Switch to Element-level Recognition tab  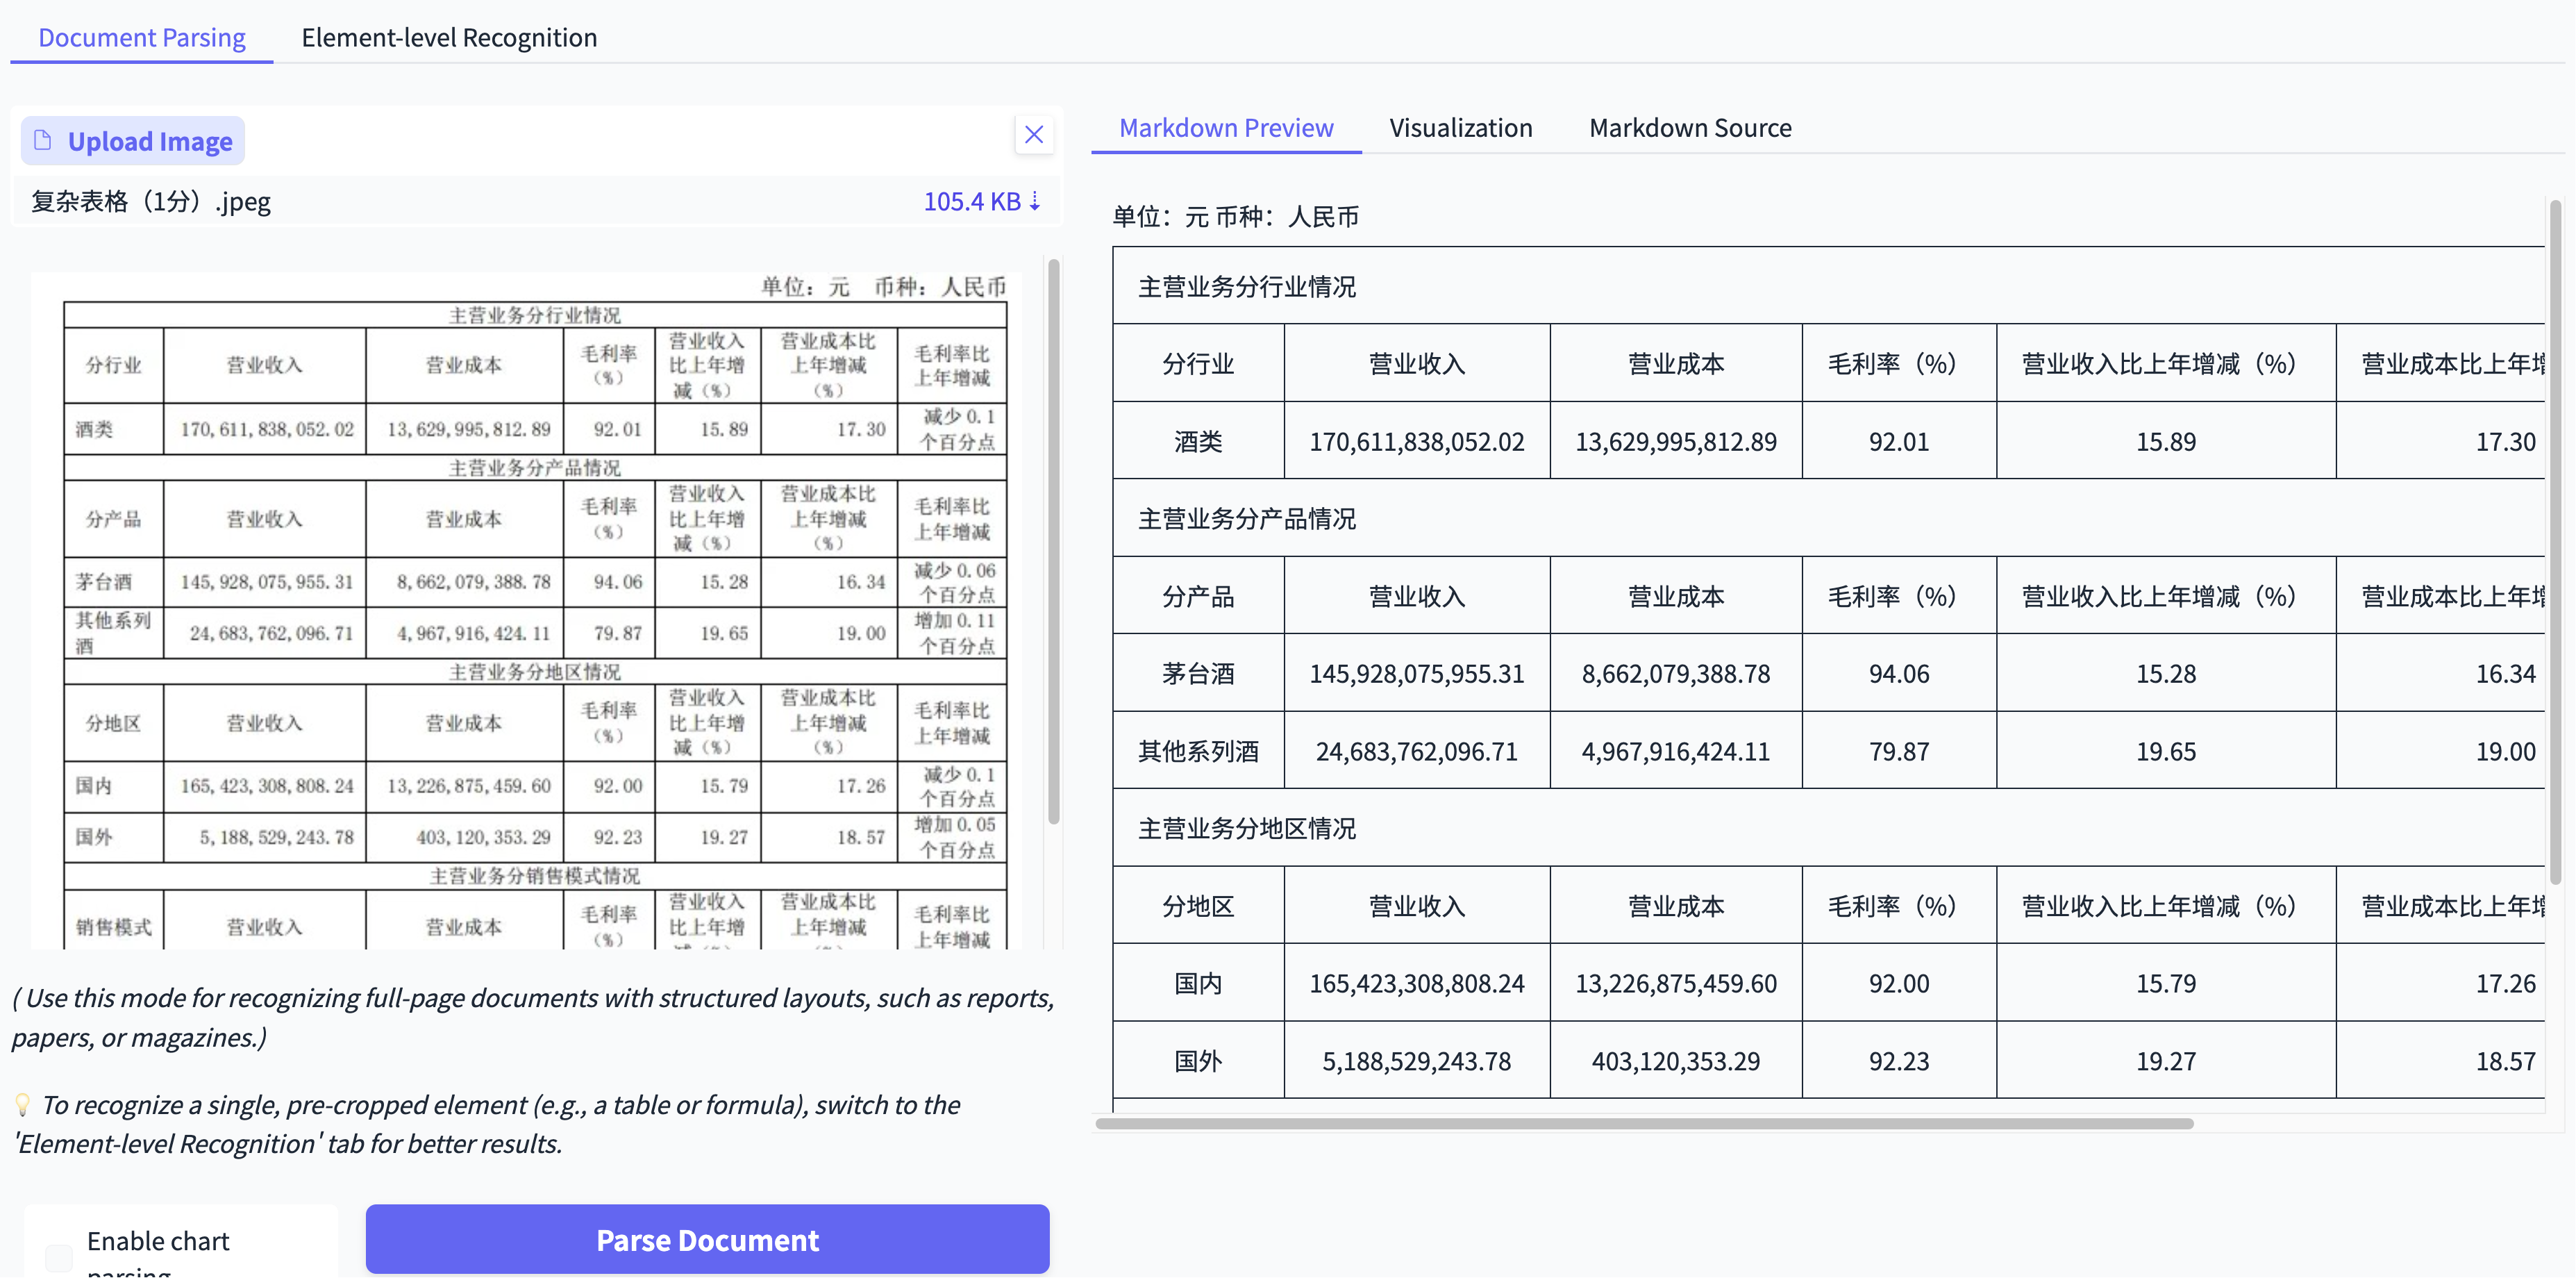[x=449, y=38]
